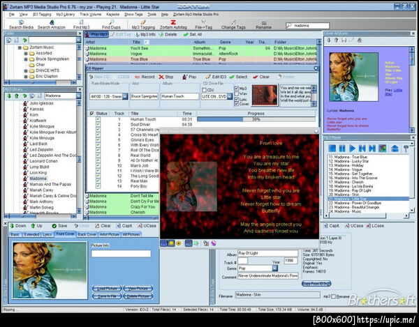Screen dimensions: 419x327
Task: Pause the track in the Mp3 Player
Action: coord(342,149)
